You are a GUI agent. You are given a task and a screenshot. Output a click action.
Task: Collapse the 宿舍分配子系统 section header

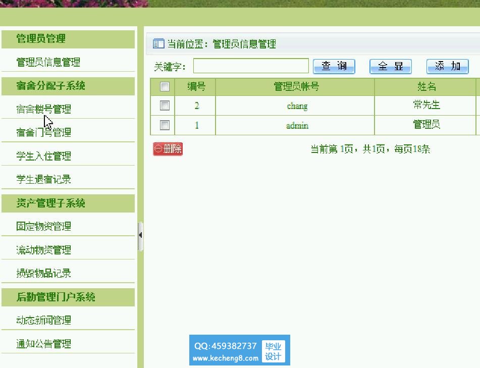coord(68,86)
